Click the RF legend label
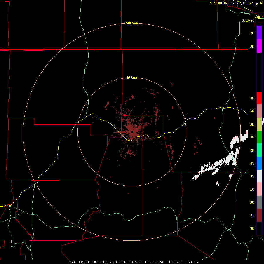 (x=252, y=33)
